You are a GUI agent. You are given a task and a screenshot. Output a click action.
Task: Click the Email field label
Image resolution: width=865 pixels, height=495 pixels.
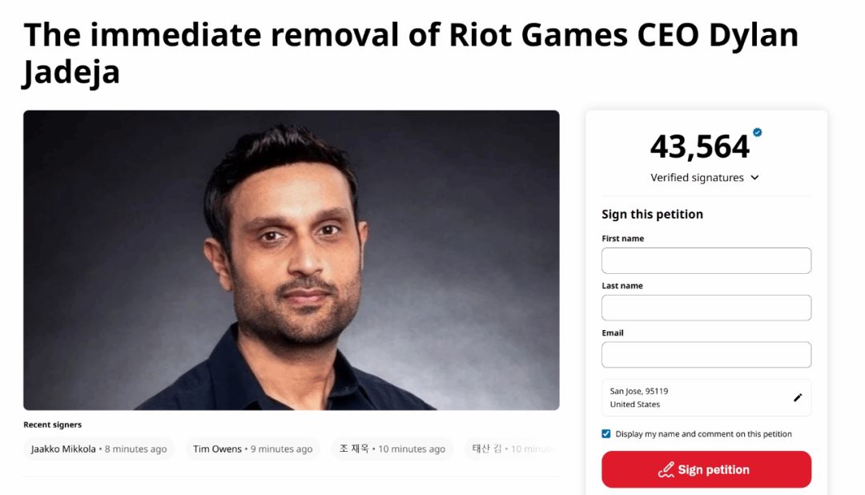(x=613, y=332)
